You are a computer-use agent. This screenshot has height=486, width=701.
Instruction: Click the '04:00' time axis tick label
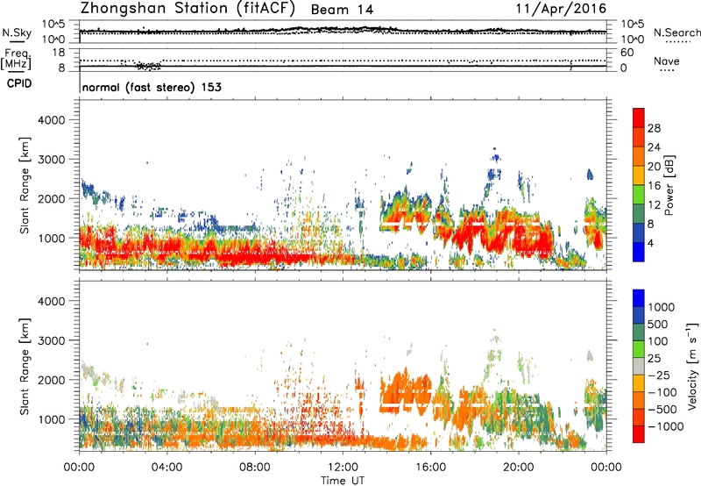(x=166, y=468)
